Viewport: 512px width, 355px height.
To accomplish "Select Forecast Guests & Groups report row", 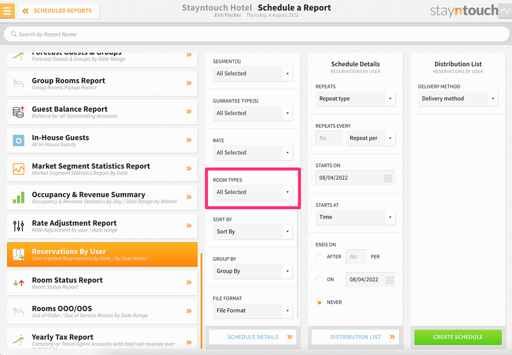I will point(102,60).
